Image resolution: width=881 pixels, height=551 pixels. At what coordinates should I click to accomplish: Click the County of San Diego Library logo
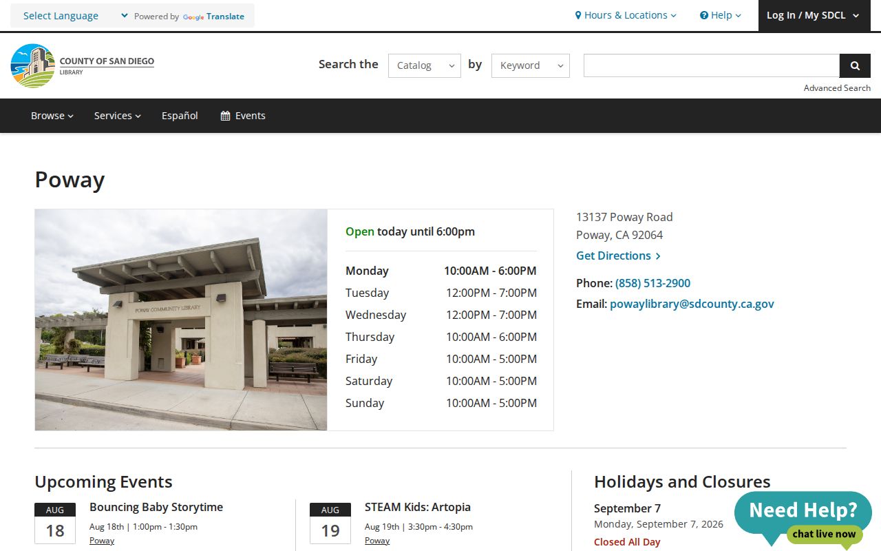click(x=83, y=65)
